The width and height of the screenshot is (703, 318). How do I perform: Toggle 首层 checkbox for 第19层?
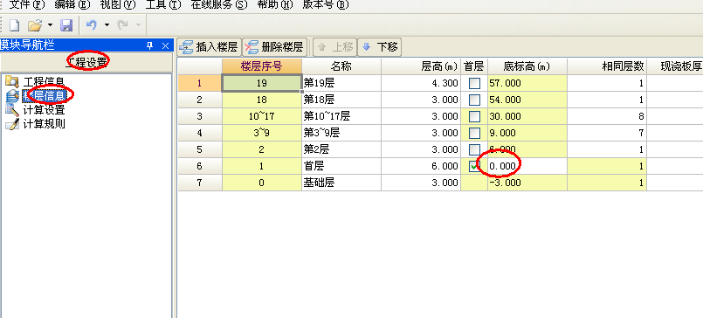(x=474, y=83)
